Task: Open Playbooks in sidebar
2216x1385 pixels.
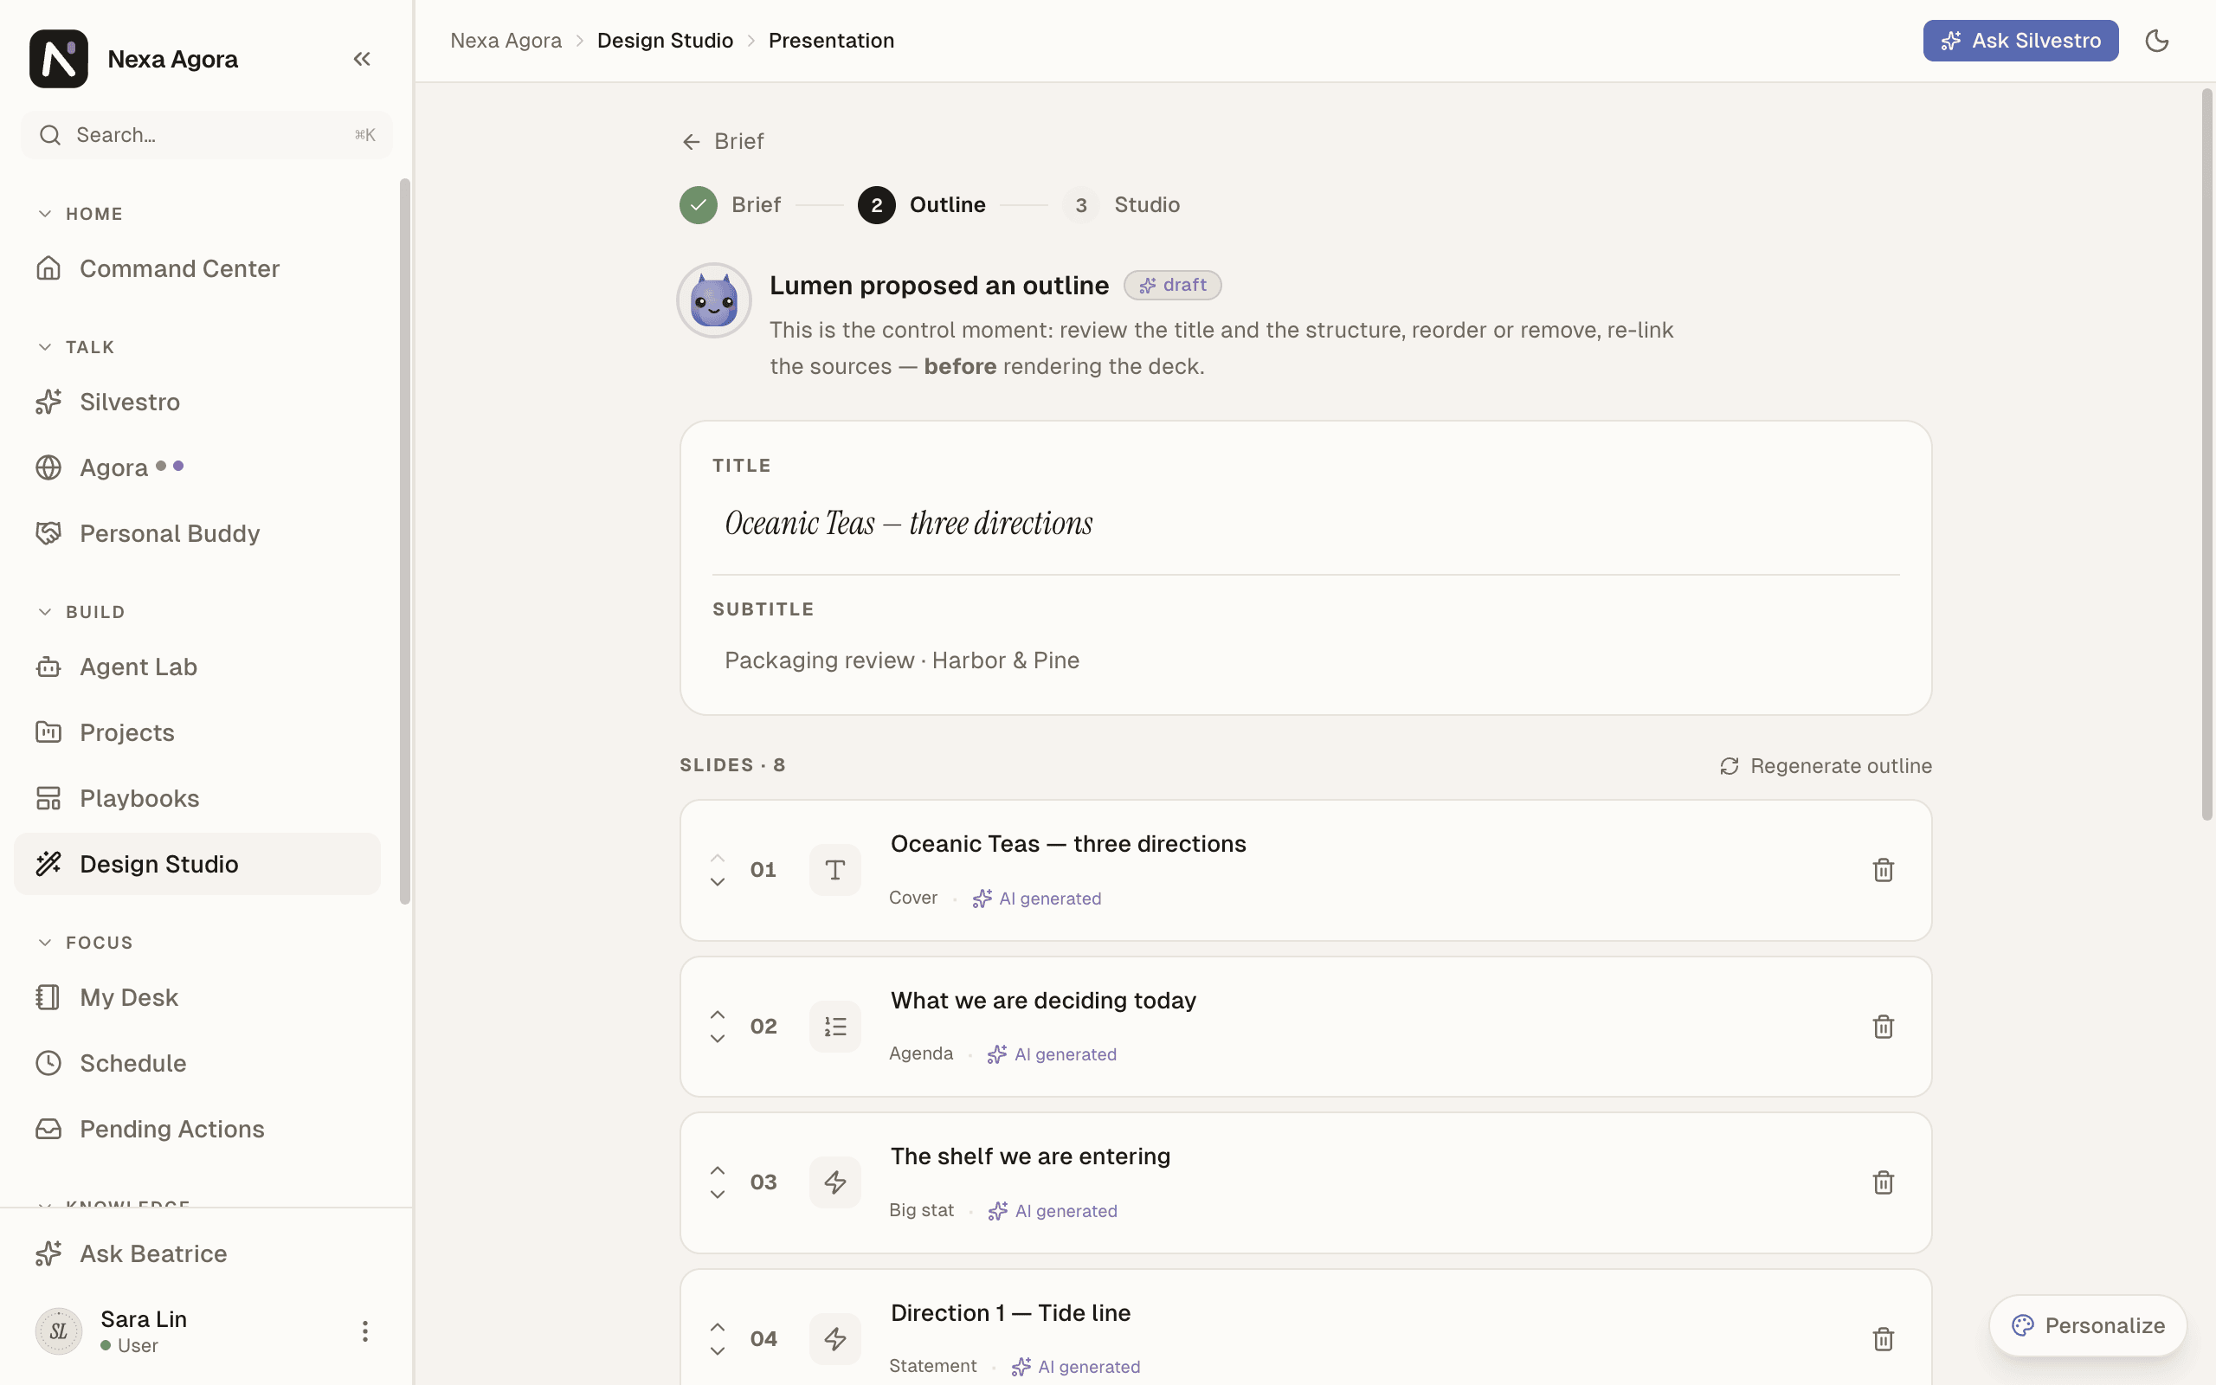Action: pyautogui.click(x=196, y=799)
